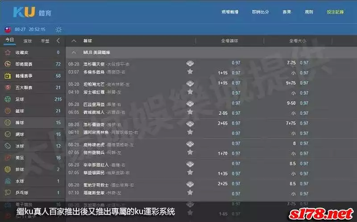Switch to the 滾球 tab
The height and width of the screenshot is (222, 357).
28,41
